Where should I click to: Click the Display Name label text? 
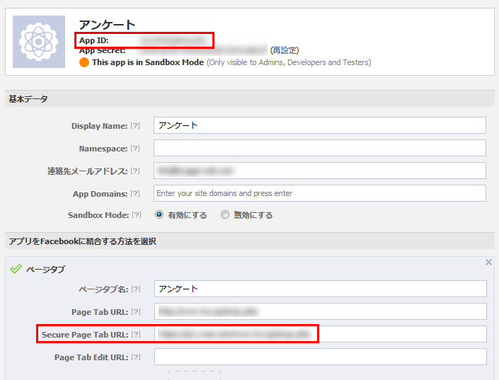[99, 126]
